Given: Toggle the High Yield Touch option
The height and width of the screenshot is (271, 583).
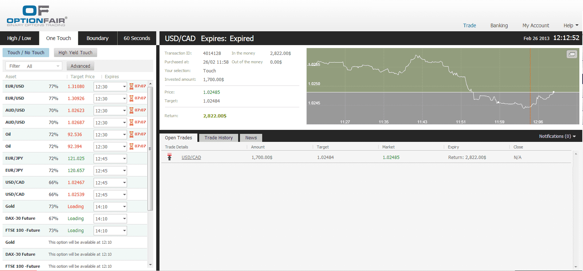Looking at the screenshot, I should (75, 52).
